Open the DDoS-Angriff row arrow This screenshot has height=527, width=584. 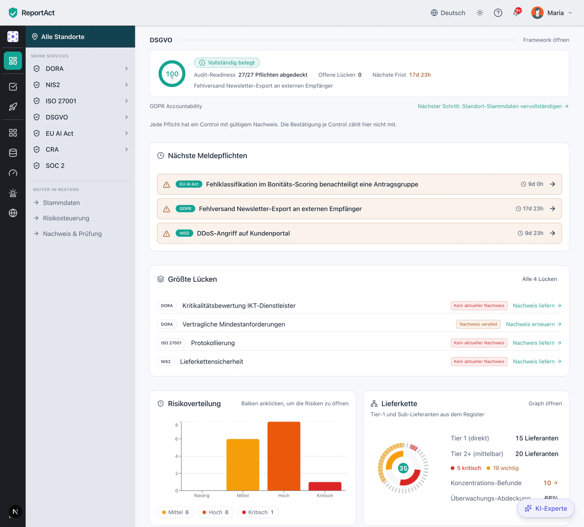[x=552, y=233]
